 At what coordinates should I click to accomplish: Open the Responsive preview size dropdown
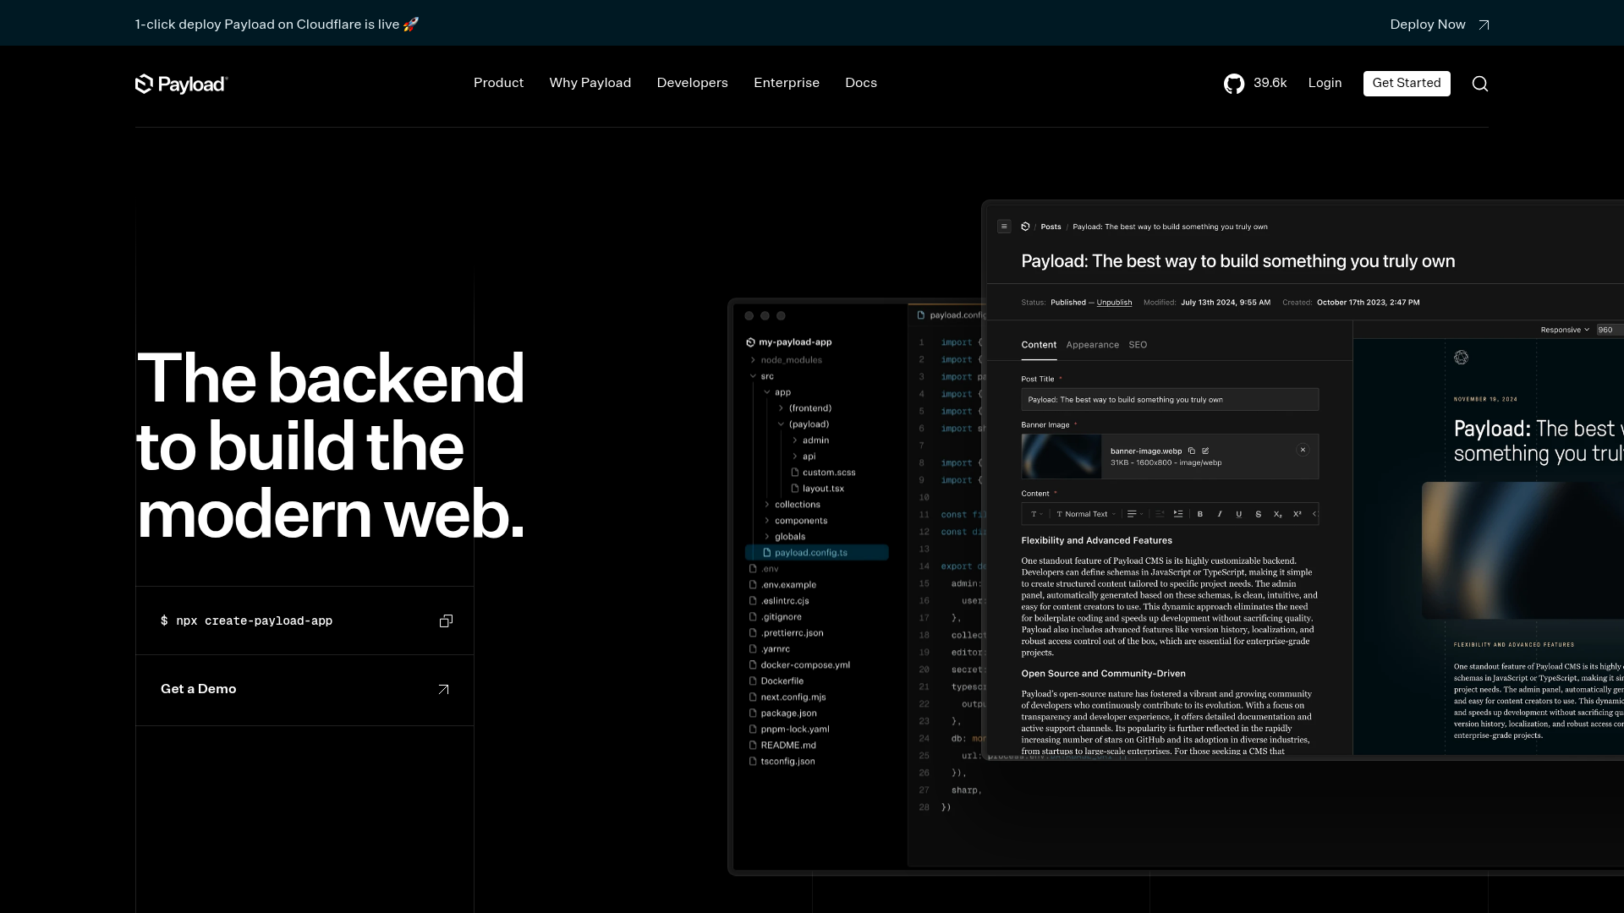pyautogui.click(x=1564, y=330)
